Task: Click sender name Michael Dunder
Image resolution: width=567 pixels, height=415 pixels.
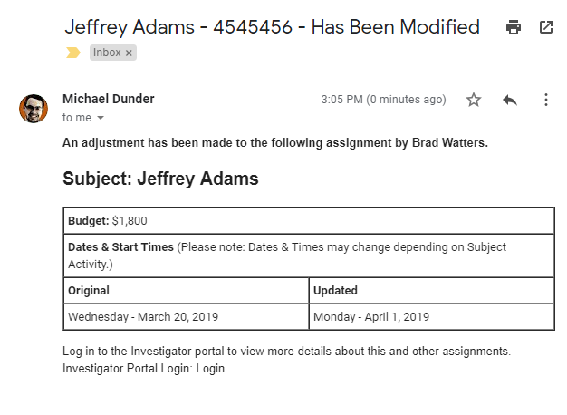Action: (x=109, y=99)
